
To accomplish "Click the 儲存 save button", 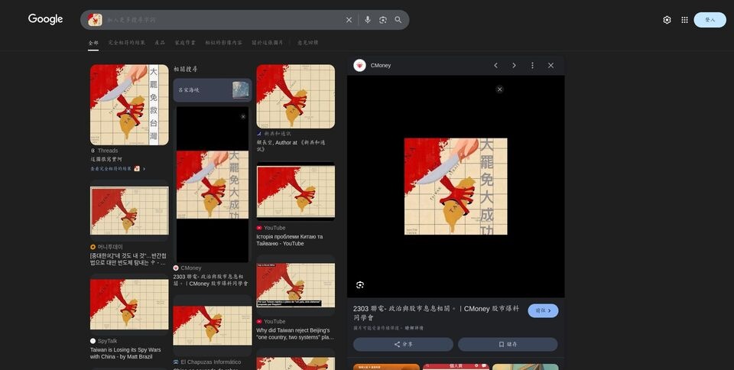I will pos(508,344).
